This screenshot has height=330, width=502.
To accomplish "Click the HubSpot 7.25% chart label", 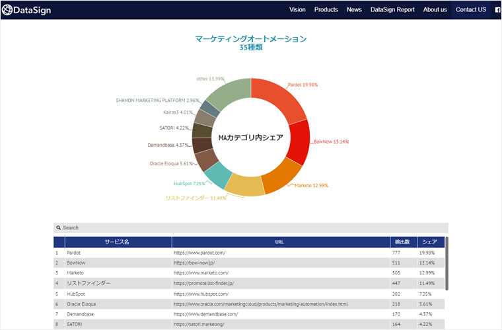I will click(190, 184).
